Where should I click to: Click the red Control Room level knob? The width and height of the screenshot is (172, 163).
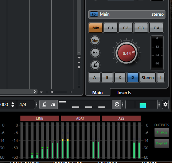pyautogui.click(x=126, y=53)
